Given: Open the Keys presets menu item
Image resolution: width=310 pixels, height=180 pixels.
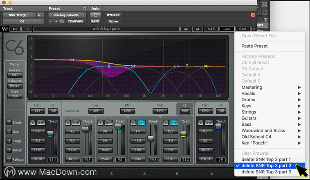Looking at the screenshot, I should point(270,106).
